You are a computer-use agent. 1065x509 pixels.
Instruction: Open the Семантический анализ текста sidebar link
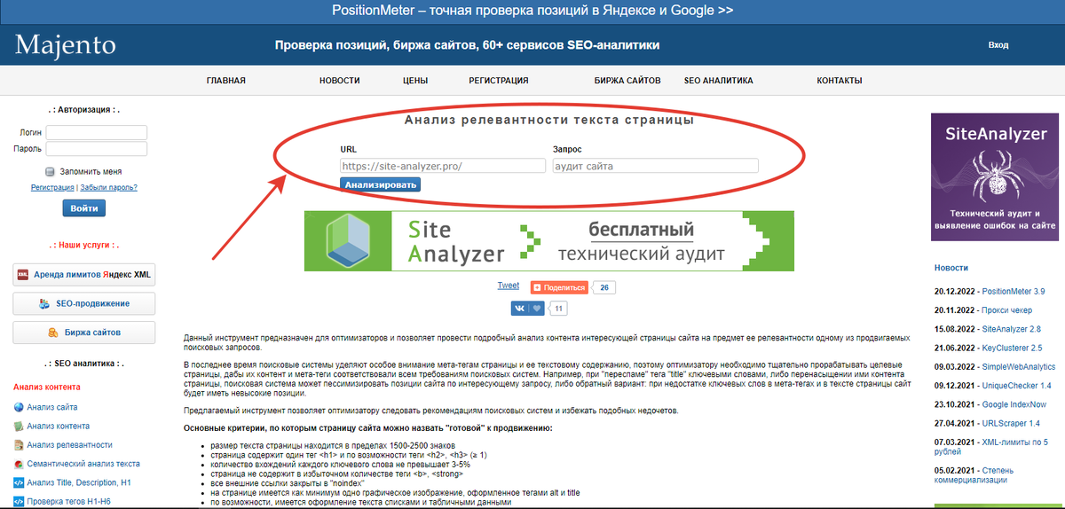click(83, 464)
